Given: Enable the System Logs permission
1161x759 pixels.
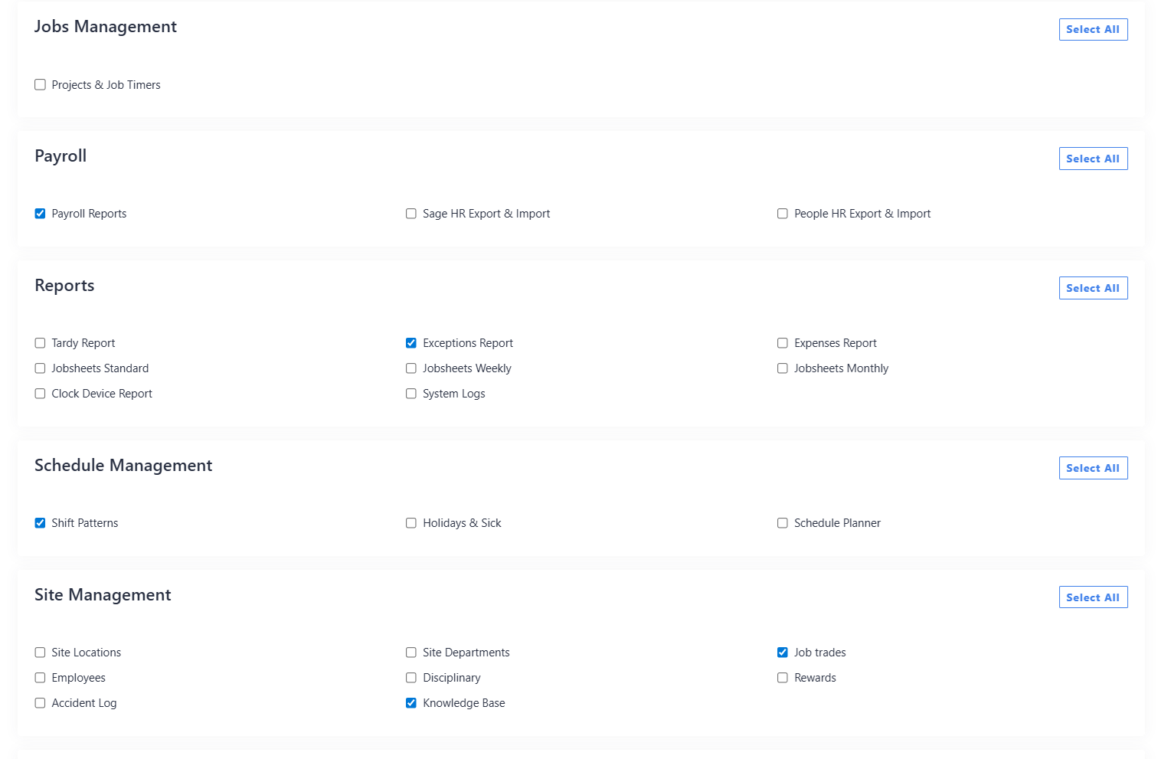Looking at the screenshot, I should tap(411, 394).
